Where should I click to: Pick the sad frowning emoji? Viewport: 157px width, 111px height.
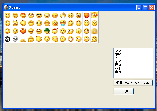[x=31, y=23]
